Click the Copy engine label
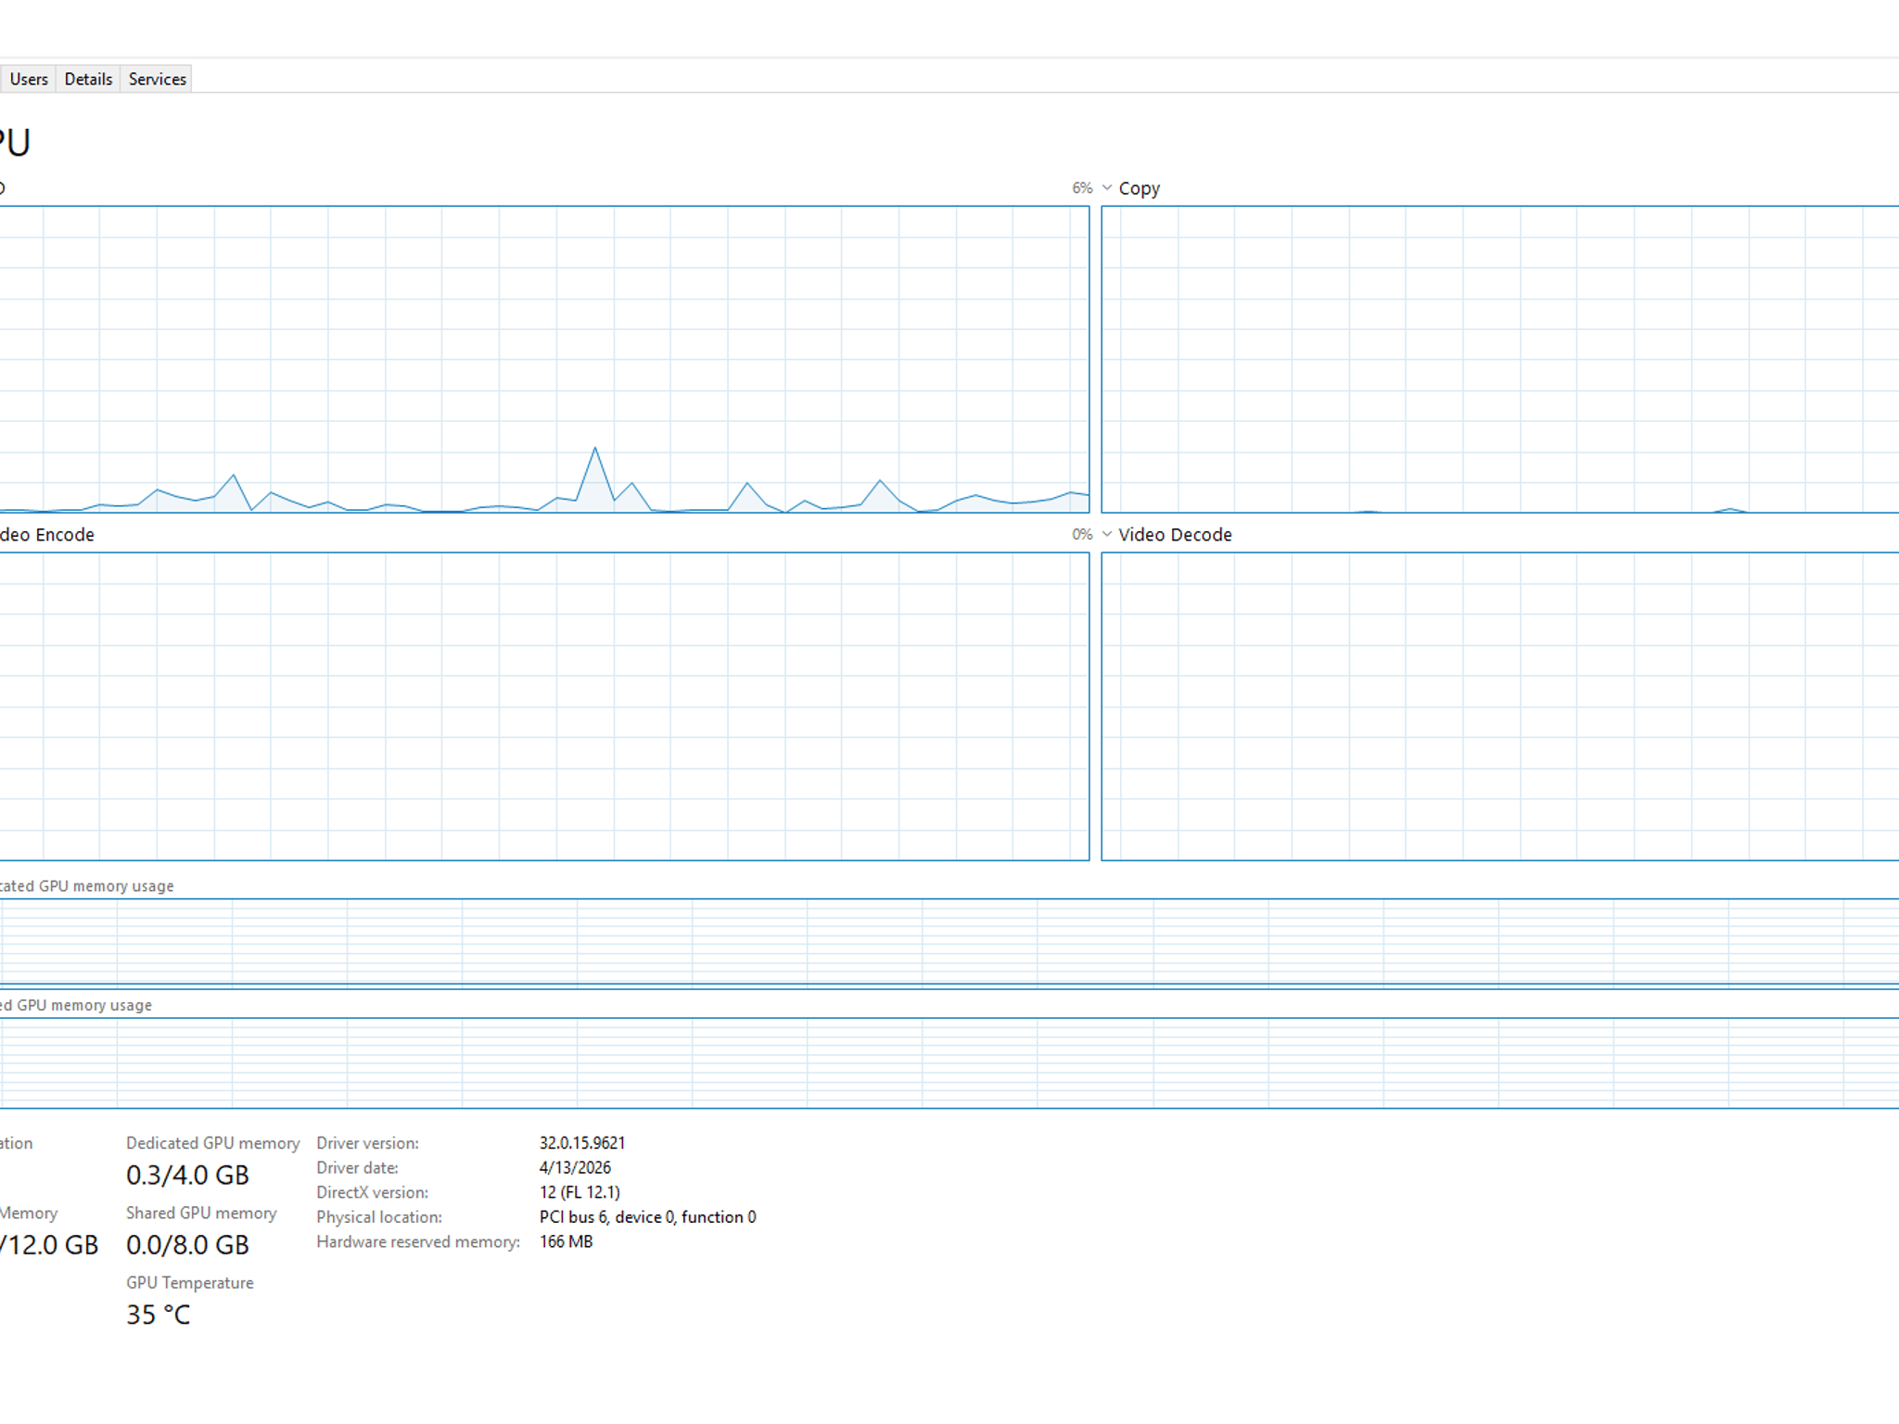Viewport: 1899px width, 1424px height. click(x=1139, y=188)
